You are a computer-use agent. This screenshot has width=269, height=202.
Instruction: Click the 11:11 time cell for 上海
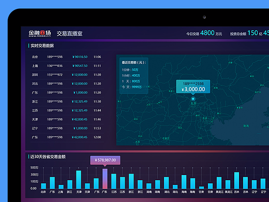coord(97,66)
